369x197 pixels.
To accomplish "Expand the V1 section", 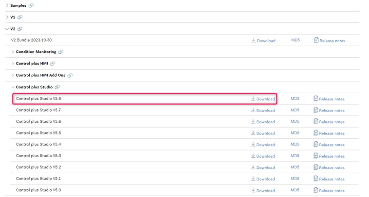I will click(7, 17).
